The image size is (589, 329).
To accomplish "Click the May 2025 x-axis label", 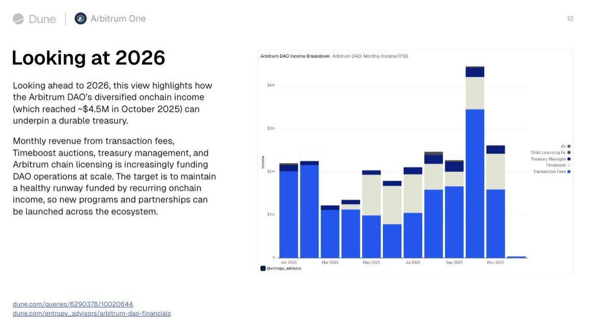I will (x=372, y=263).
